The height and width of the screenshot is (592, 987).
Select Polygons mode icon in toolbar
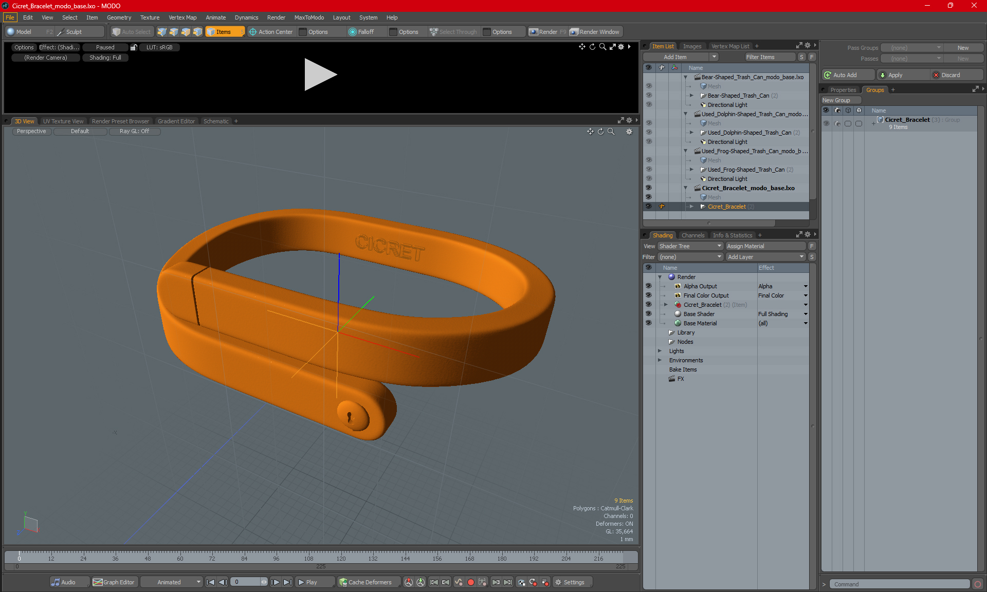click(x=186, y=32)
